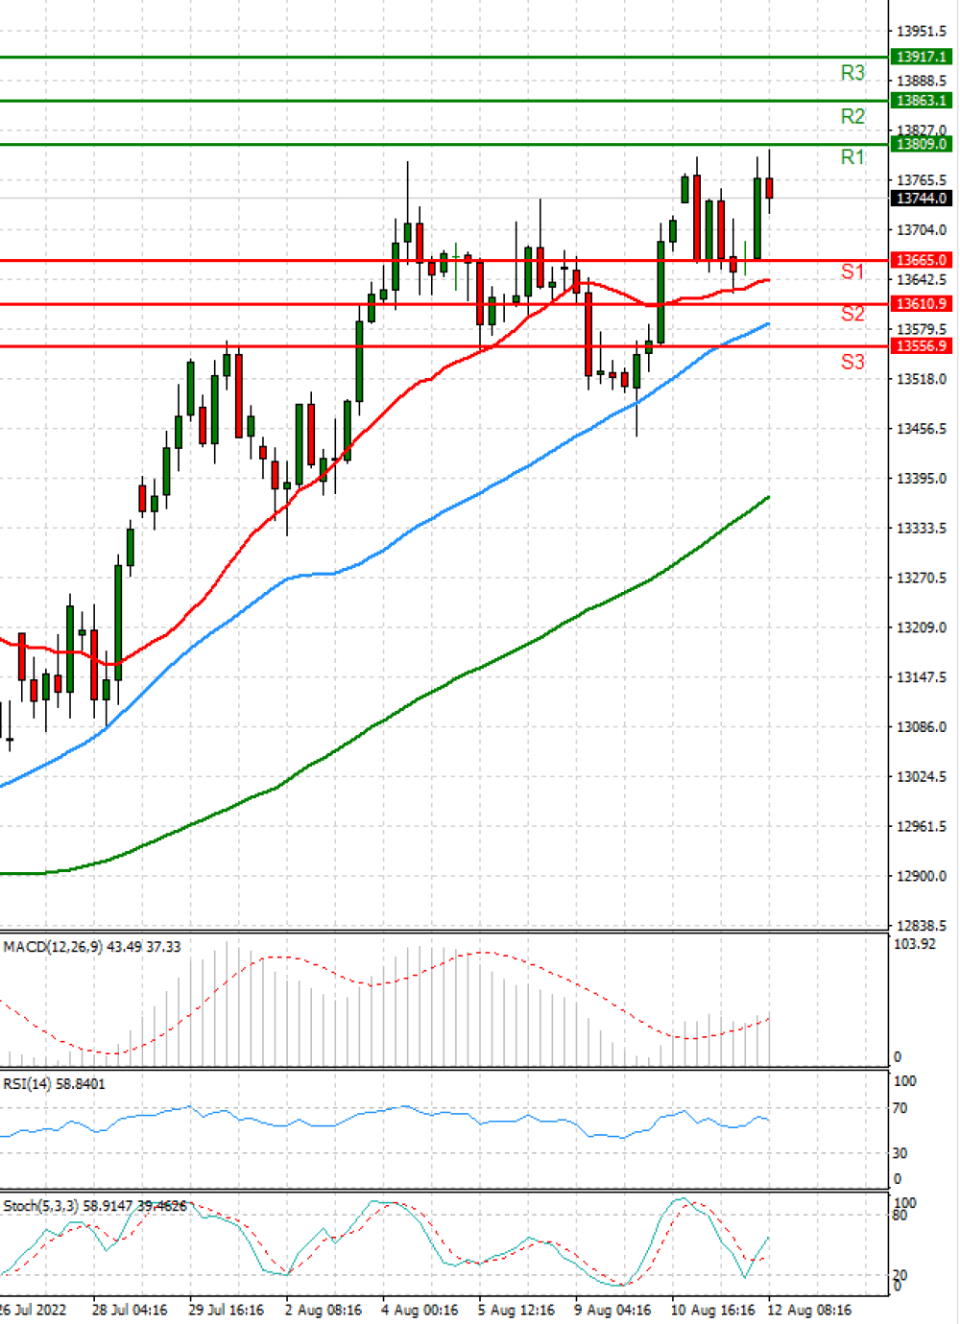Click the R1 resistance price tag 13809.0
Screen dimensions: 960x1324
pyautogui.click(x=922, y=144)
